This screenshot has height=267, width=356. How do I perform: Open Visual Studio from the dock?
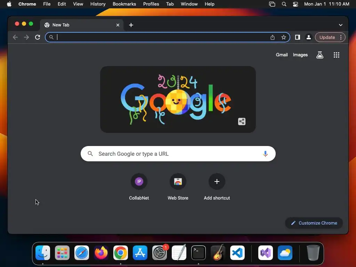266,253
